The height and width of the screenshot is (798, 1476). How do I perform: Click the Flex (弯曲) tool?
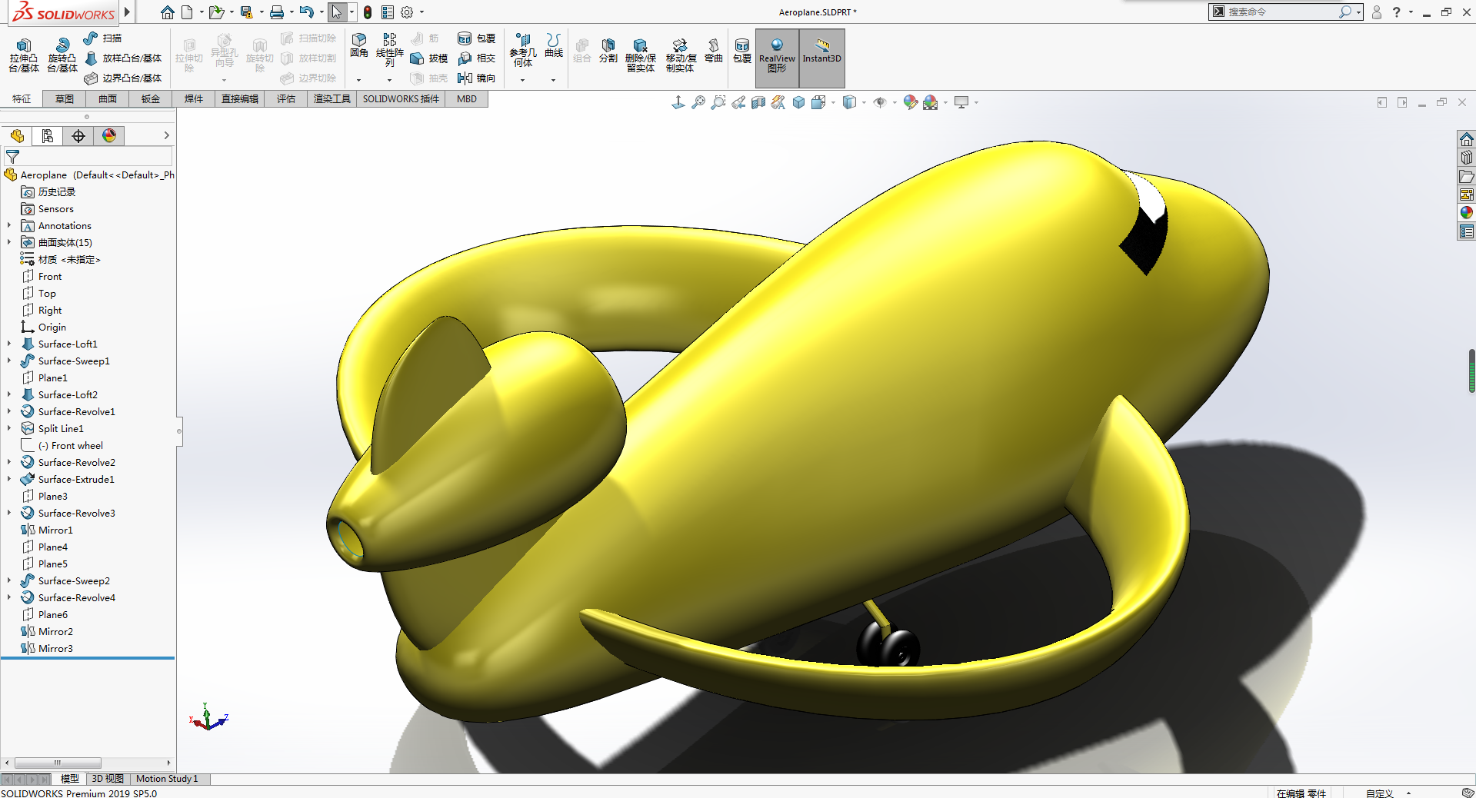tap(714, 51)
